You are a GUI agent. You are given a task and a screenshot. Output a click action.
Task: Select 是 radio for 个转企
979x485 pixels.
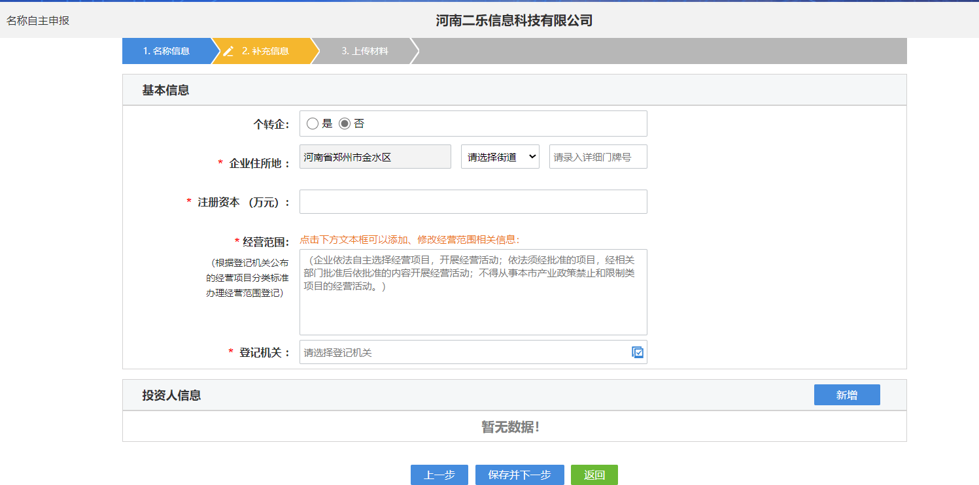313,124
